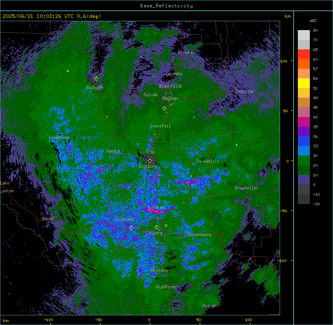Click the Innisfail town label
The height and width of the screenshot is (325, 333).
pyautogui.click(x=160, y=126)
